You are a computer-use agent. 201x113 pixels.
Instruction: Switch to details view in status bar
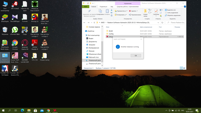[181, 68]
